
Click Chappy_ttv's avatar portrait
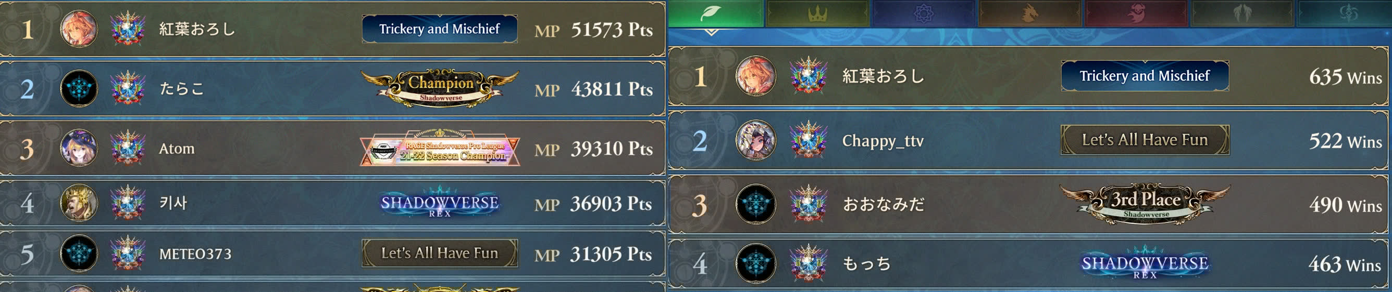click(x=755, y=140)
